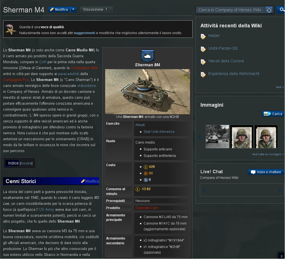Image resolution: width=285 pixels, height=259 pixels.
Task: Open the CoH link in intro
Action: click(x=43, y=62)
